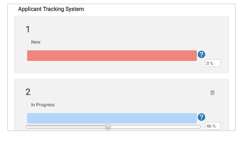Click the far right end of the slider
This screenshot has height=141, width=243.
(199, 127)
